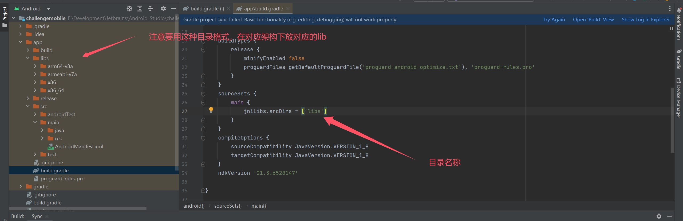Expand the arm64-v8a folder
The height and width of the screenshot is (221, 683).
point(35,66)
